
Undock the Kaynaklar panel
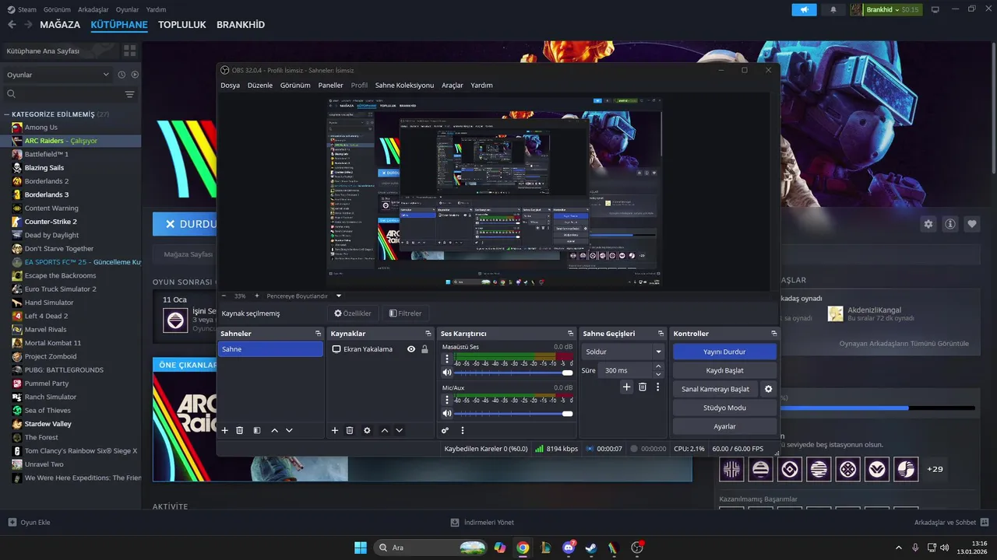pos(428,334)
